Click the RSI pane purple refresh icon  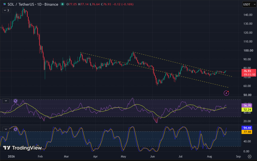(15, 101)
